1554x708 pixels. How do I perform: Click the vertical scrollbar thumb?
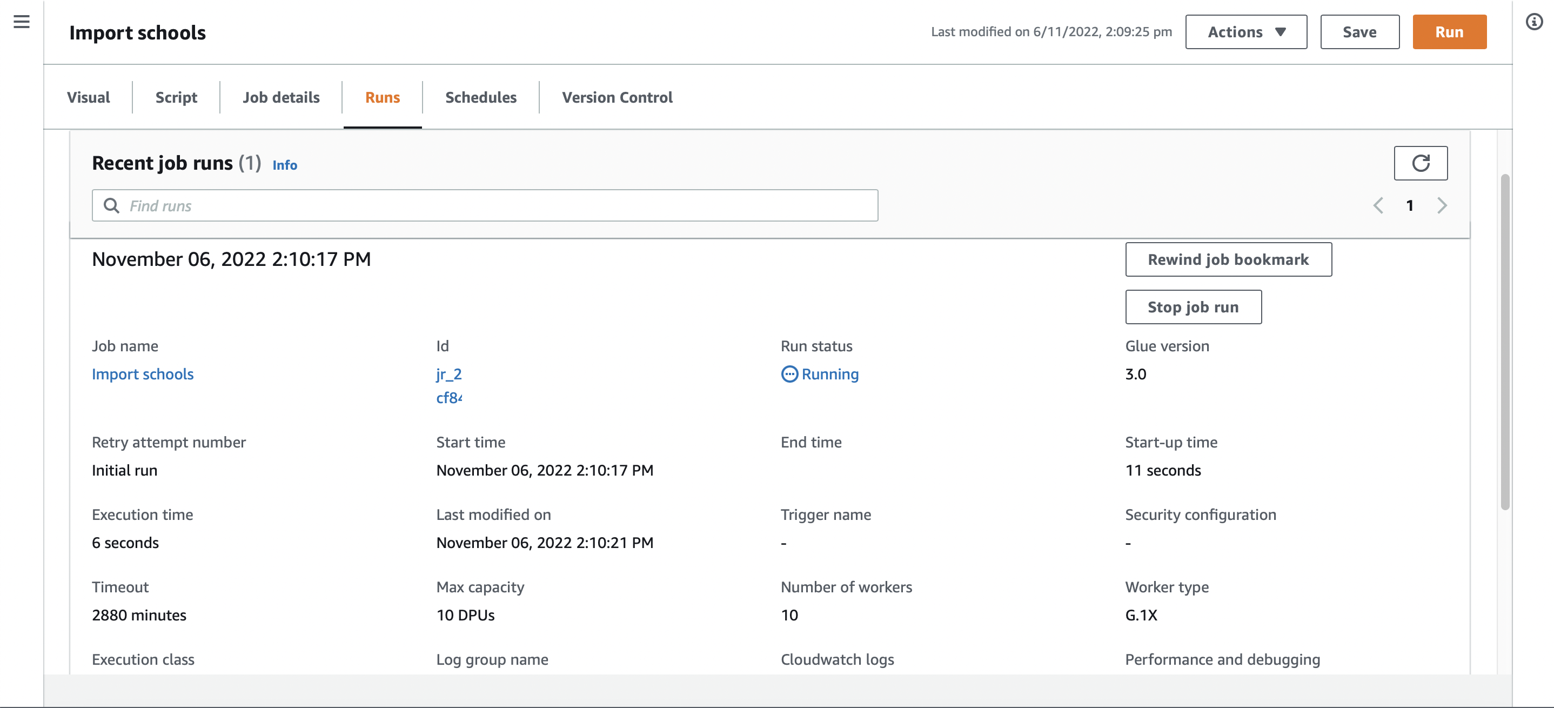point(1504,342)
